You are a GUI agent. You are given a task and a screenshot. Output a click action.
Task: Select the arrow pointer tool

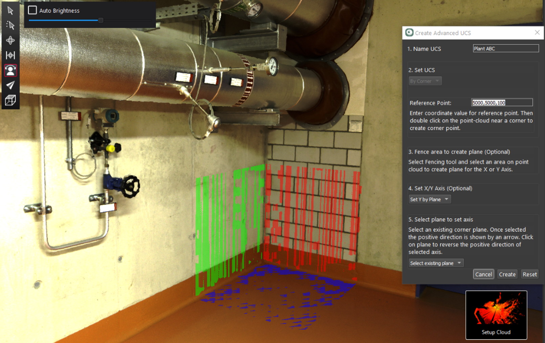[10, 11]
